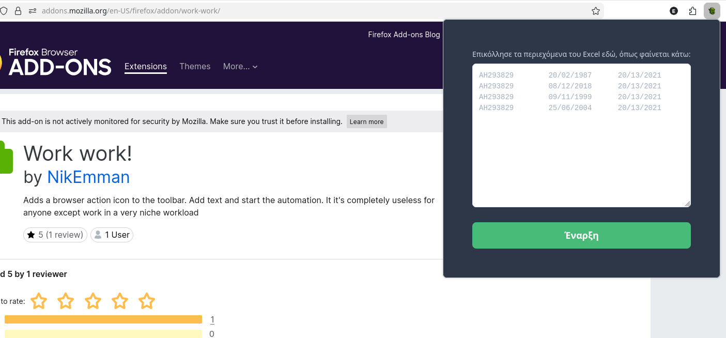The width and height of the screenshot is (726, 338).
Task: Expand the More... dropdown menu
Action: pos(240,66)
